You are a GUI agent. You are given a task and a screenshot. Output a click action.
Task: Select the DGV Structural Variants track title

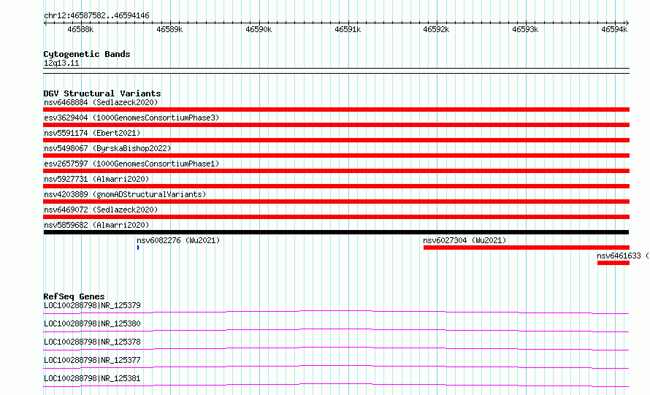[102, 93]
